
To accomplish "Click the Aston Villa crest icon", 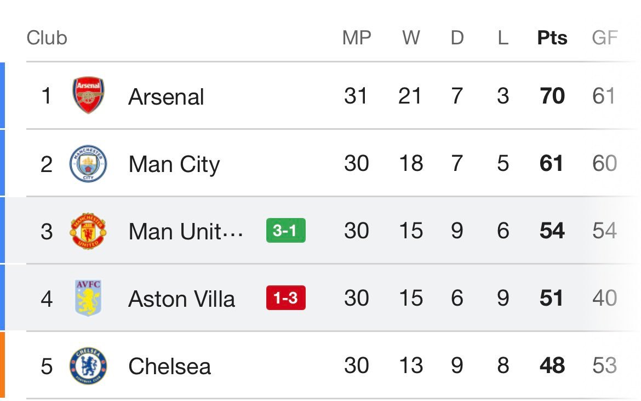I will (88, 299).
